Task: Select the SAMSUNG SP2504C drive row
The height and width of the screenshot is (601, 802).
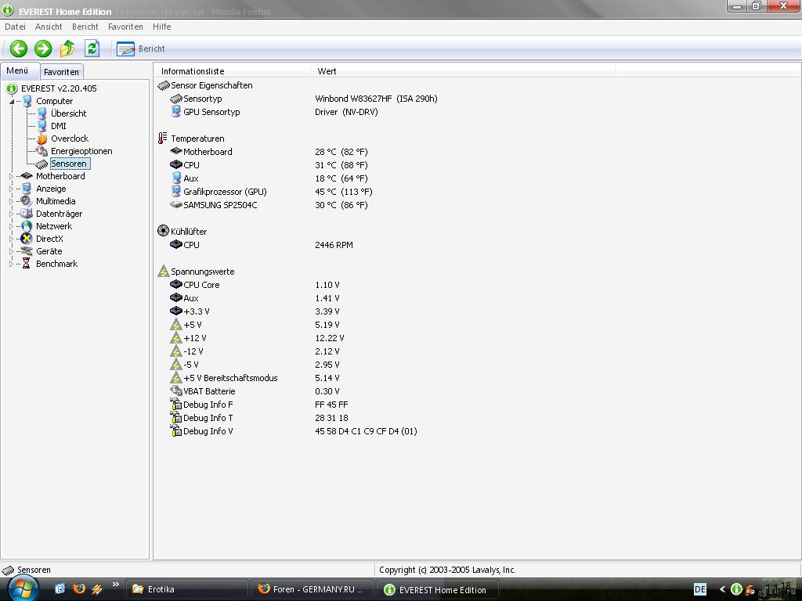Action: [x=269, y=205]
